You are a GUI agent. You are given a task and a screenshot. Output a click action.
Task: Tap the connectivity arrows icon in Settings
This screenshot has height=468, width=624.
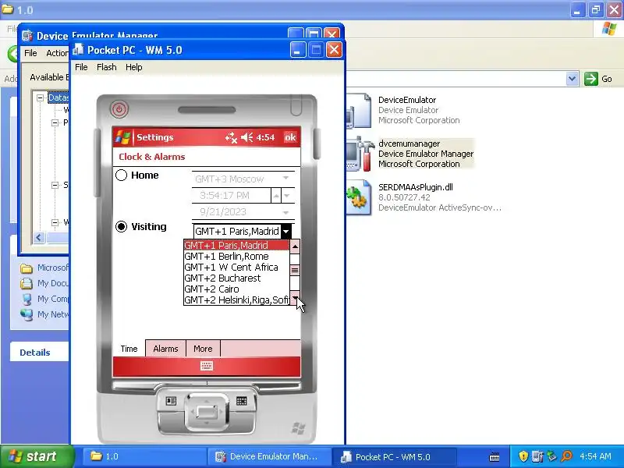231,138
